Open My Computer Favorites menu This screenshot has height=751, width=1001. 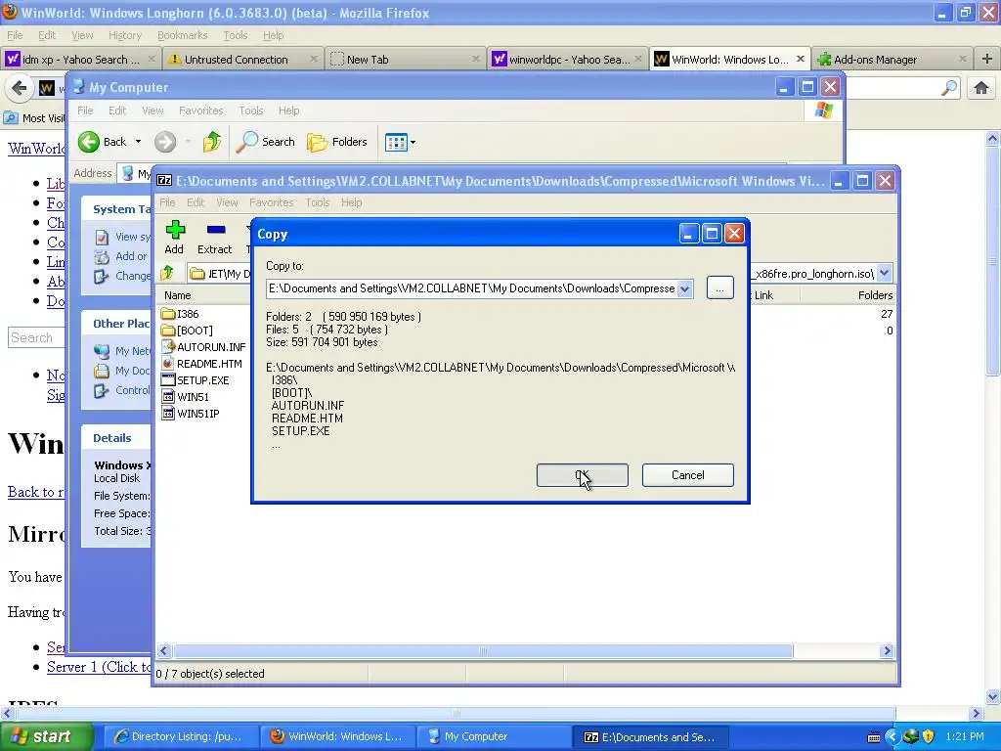(201, 110)
